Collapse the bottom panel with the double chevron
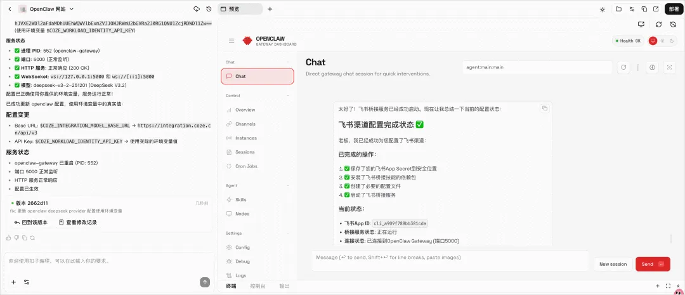The width and height of the screenshot is (685, 295). click(x=677, y=286)
